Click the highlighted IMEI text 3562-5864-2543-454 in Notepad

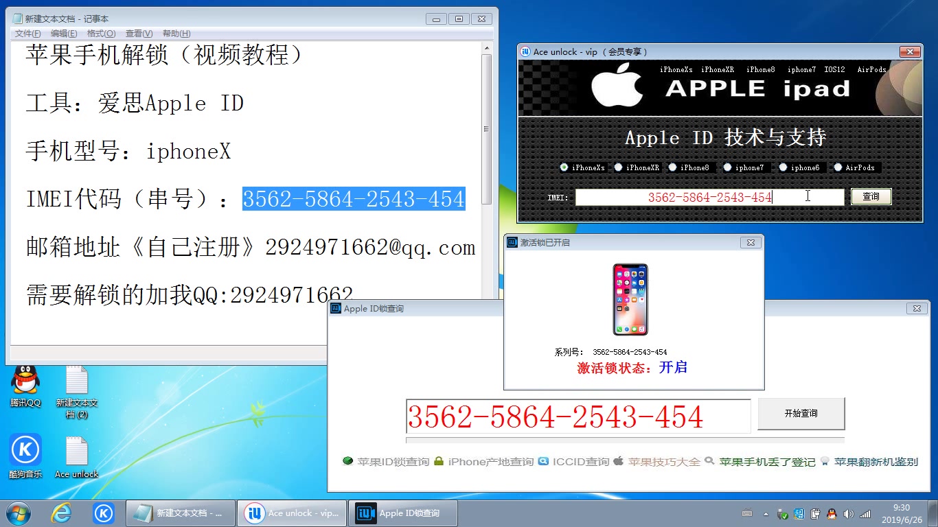click(x=354, y=199)
